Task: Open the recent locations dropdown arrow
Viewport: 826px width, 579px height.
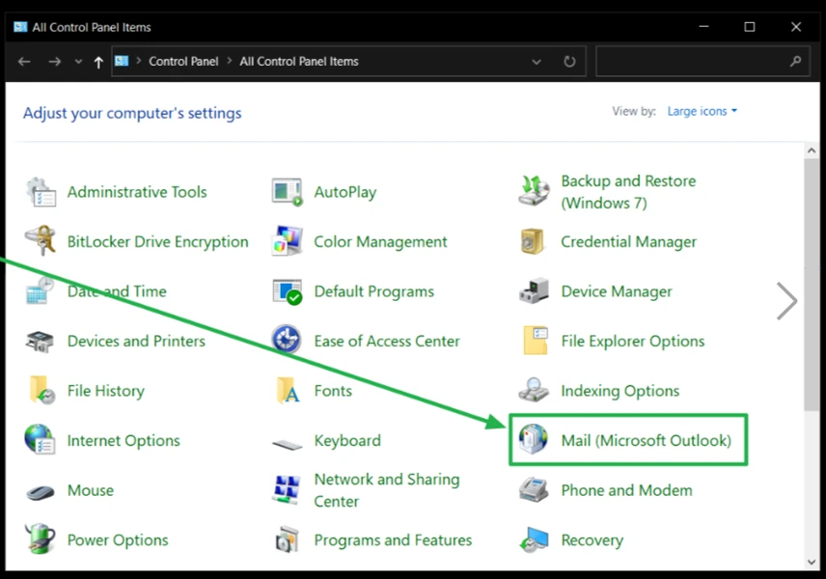Action: (x=78, y=62)
